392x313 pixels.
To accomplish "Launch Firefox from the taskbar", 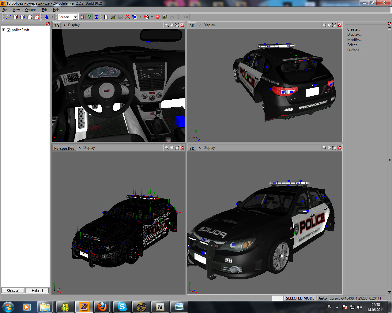I will pyautogui.click(x=102, y=307).
